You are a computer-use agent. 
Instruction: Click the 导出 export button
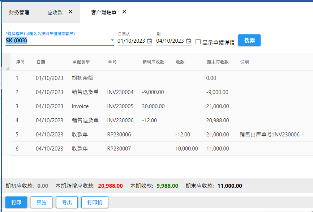(67, 202)
